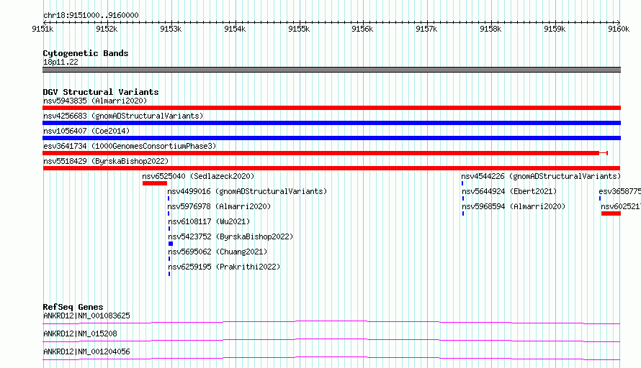Click the 9154k ruler tick label
This screenshot has width=641, height=368.
click(235, 29)
